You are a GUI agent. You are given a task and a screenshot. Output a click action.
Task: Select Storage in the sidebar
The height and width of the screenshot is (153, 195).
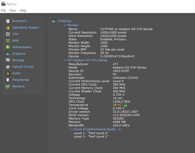(18, 60)
